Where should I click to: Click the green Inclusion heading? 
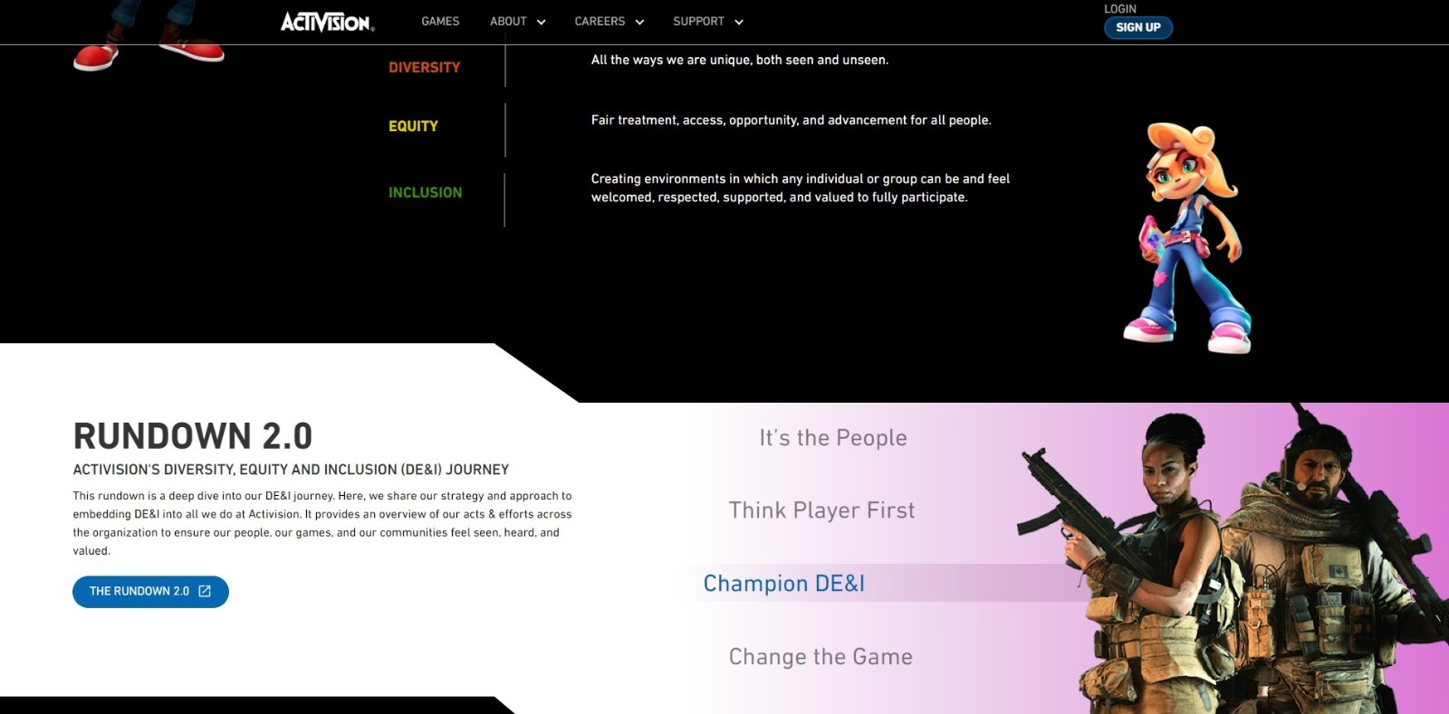425,193
